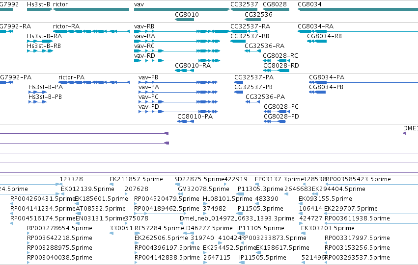Select the EK262506.5prime EST label

161,239
